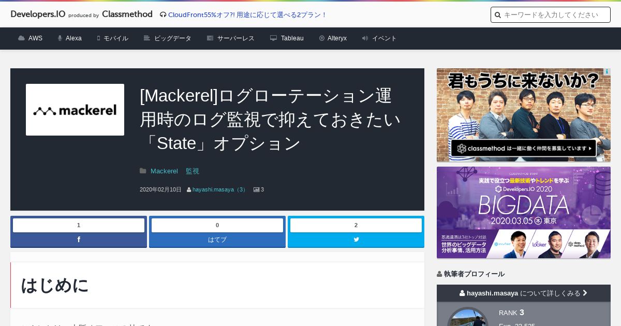This screenshot has height=326, width=621.
Task: Click the article title about State option
Action: point(270,119)
